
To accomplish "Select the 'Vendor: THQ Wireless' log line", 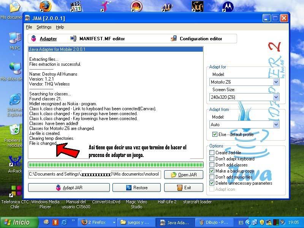I will coord(49,84).
